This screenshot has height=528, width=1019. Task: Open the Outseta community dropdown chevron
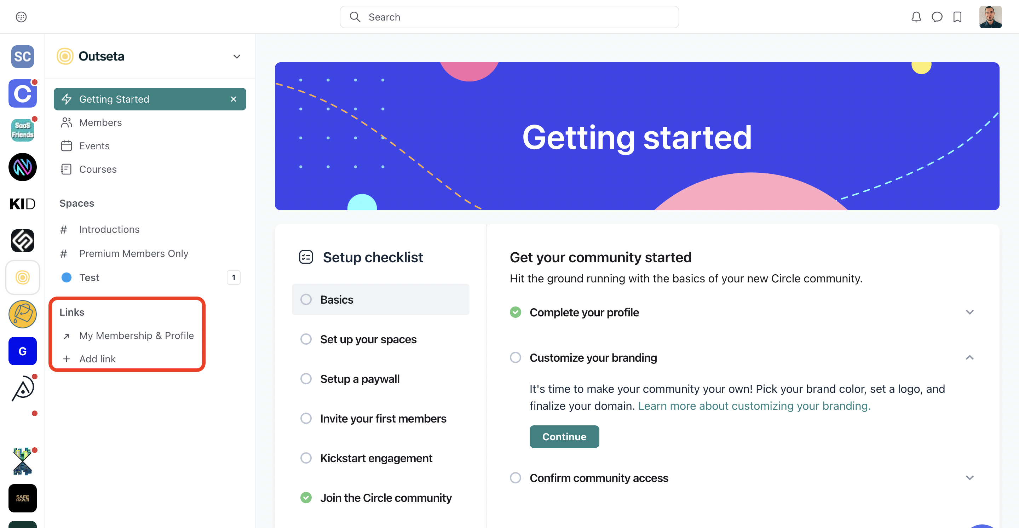(x=237, y=57)
